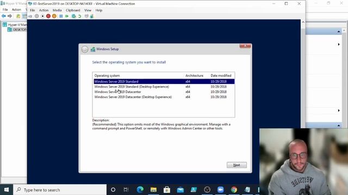Image resolution: width=348 pixels, height=195 pixels.
Task: Click the Ctrl+Alt+Delete toolbar icon
Action: (x=30, y=16)
